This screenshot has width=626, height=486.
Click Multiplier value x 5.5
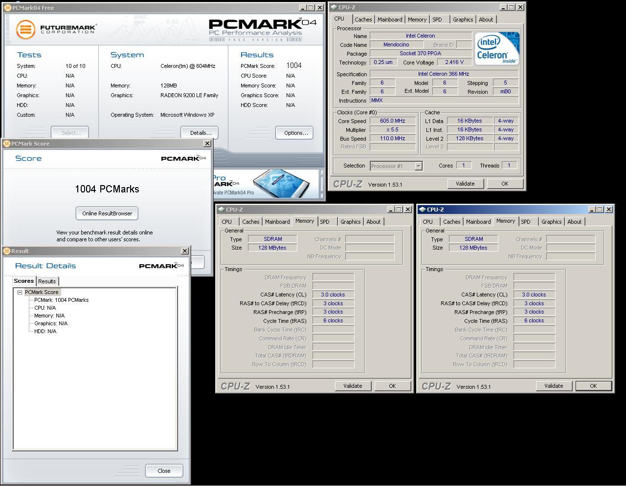coord(393,130)
